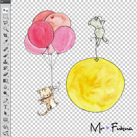Viewport: 137px width, 137px height.
Task: Choose the Eraser tool
Action: tap(5, 74)
